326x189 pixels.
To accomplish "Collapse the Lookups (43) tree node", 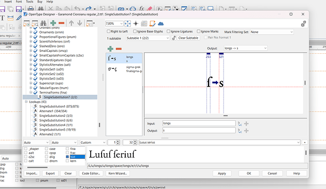I will coord(26,102).
